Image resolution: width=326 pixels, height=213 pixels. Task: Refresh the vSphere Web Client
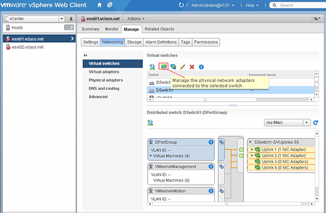(182, 5)
